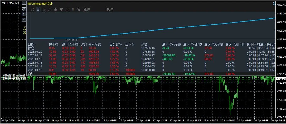The image size is (286, 124).
Task: Select the 2026.04.13 date row
Action: (35, 70)
